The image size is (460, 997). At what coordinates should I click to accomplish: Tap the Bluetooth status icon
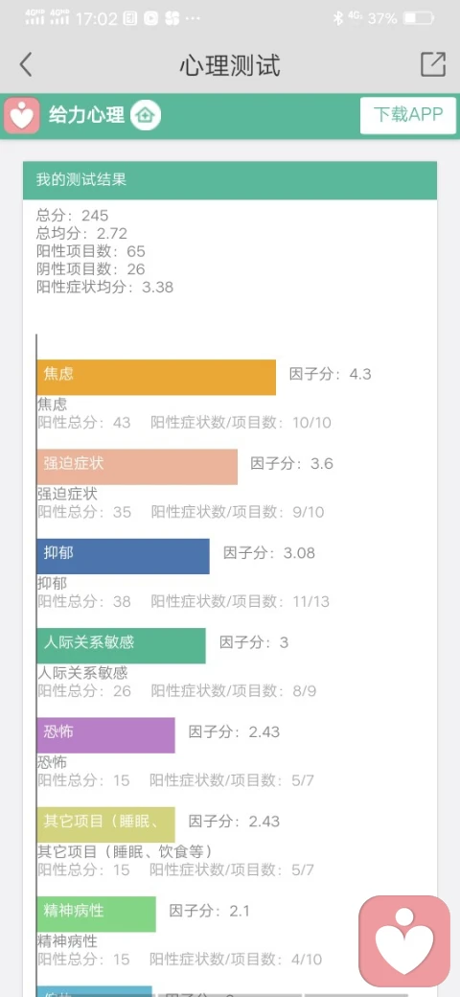(338, 18)
